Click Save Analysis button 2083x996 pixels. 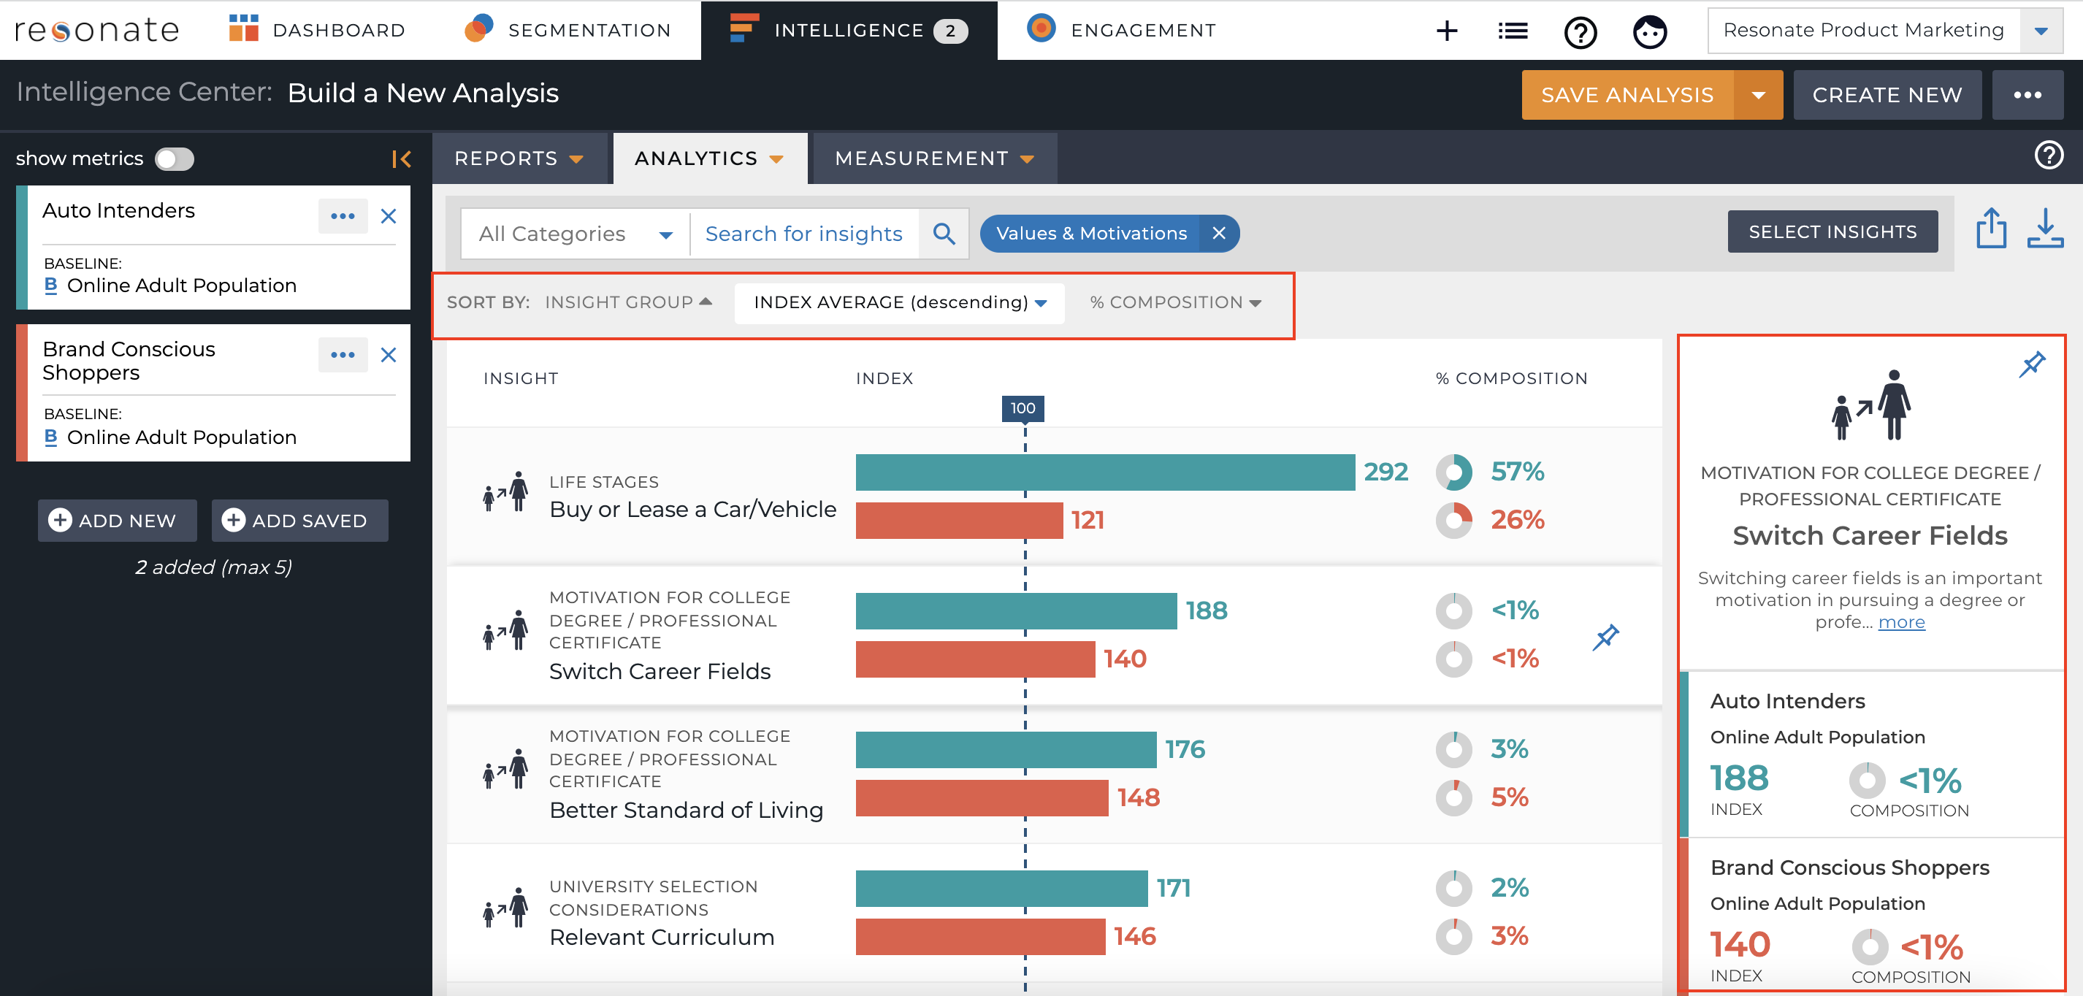pyautogui.click(x=1627, y=95)
